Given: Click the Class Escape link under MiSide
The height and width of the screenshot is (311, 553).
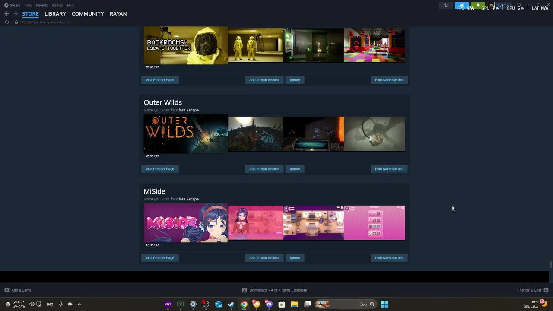Looking at the screenshot, I should point(187,199).
